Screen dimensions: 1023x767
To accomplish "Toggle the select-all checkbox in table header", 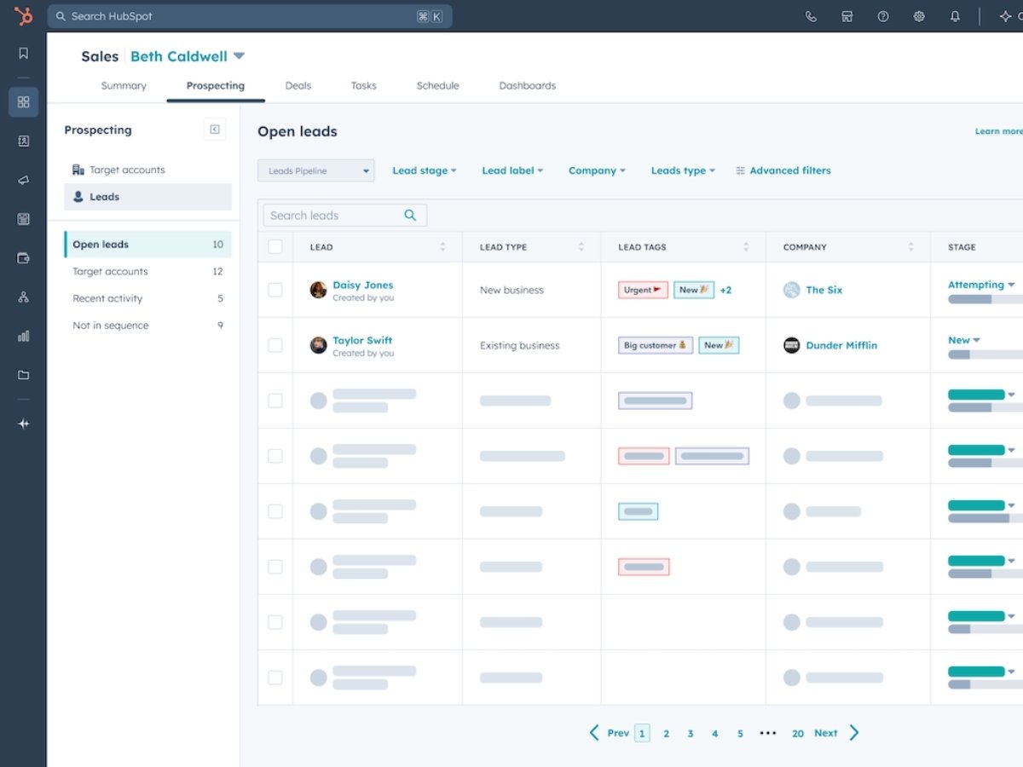I will [x=275, y=247].
